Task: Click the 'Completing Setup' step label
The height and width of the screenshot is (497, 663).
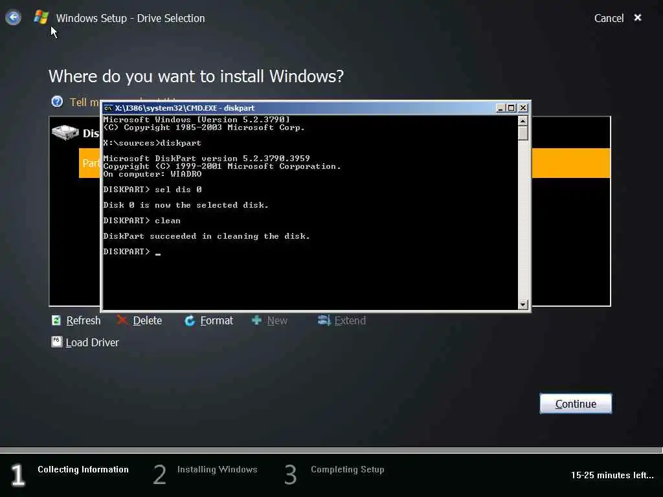Action: [347, 470]
